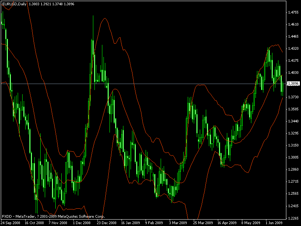This screenshot has height=226, width=301.
Task: Click the EURUSD,Daily chart title text
Action: point(14,4)
